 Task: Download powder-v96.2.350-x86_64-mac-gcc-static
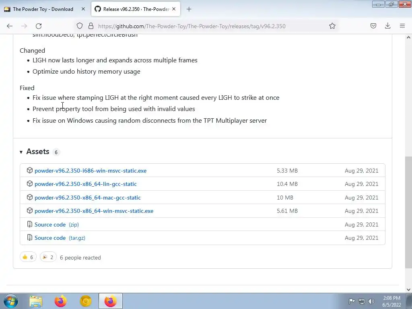pos(87,198)
